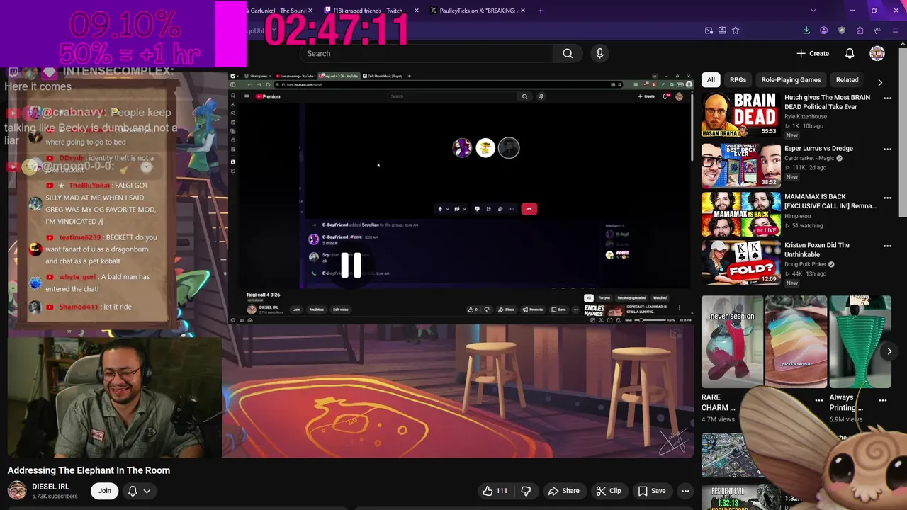
Task: Close the Garfunkel browser tab
Action: click(312, 11)
